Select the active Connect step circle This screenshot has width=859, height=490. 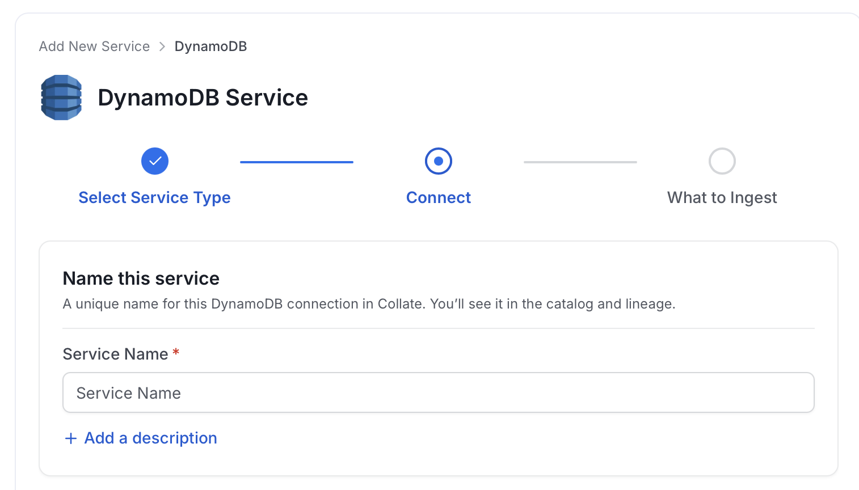[x=439, y=161]
